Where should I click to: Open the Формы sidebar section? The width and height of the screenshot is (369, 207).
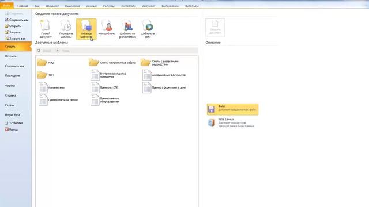[x=10, y=86]
